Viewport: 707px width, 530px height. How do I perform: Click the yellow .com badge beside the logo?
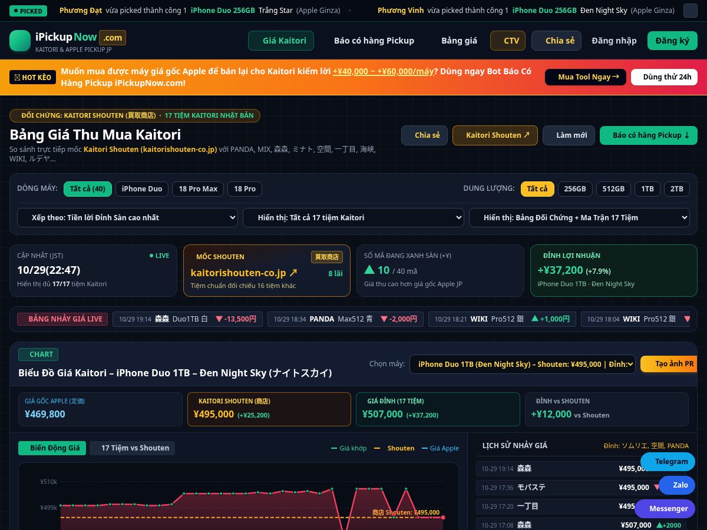tap(113, 38)
